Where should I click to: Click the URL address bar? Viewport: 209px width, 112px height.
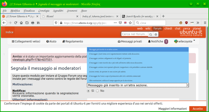[85, 23]
